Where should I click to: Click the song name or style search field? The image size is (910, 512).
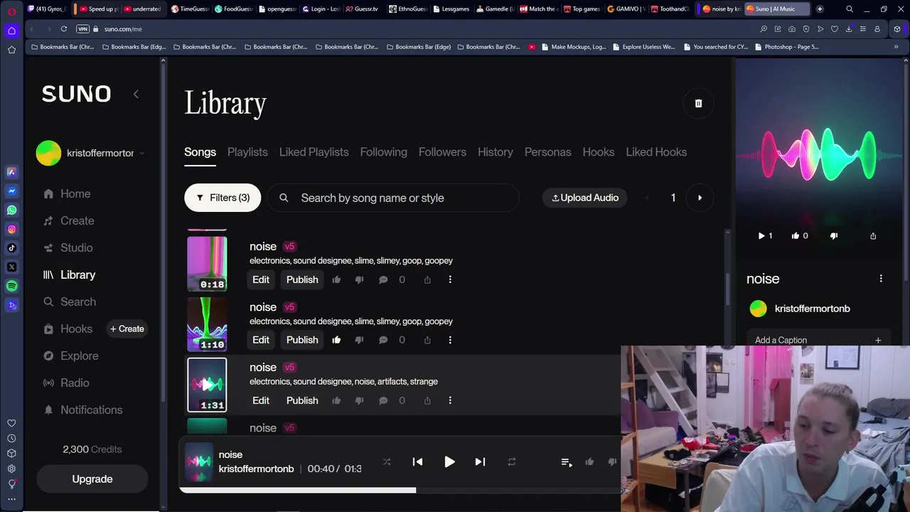click(x=394, y=198)
